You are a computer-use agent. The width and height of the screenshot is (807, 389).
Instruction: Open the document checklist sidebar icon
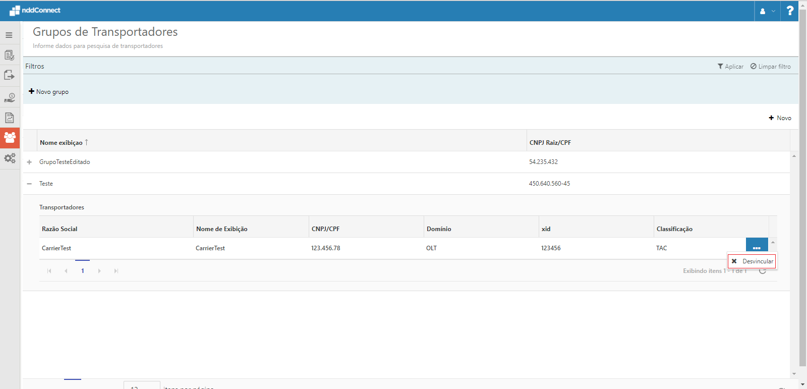9,55
